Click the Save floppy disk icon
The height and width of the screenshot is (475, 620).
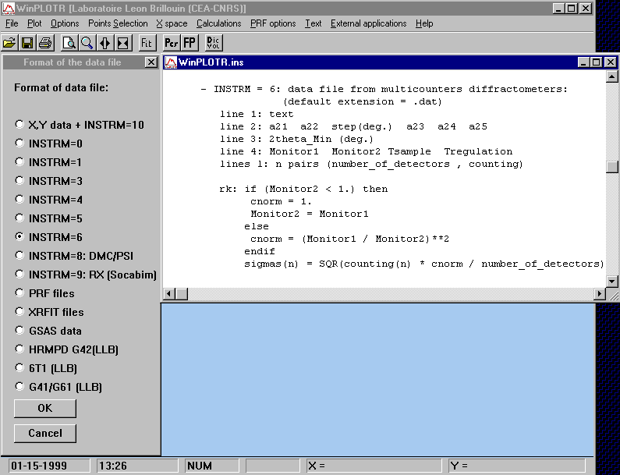(27, 42)
